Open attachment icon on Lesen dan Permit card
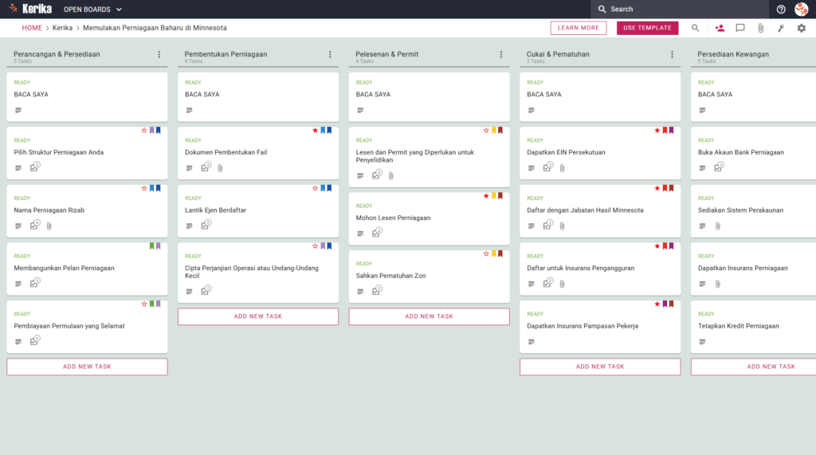Viewport: 816px width, 455px height. [x=390, y=176]
